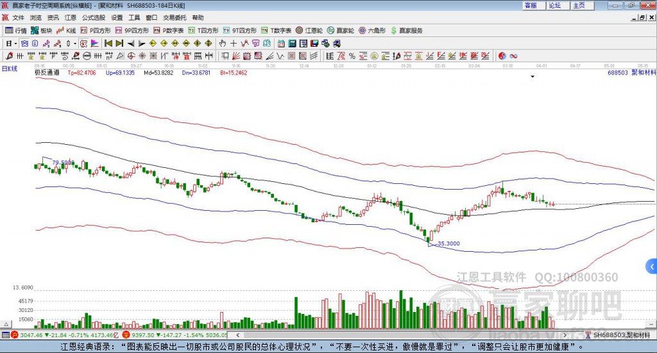This screenshot has height=353, width=657.
Task: Open the 文件 menu
Action: [19, 17]
